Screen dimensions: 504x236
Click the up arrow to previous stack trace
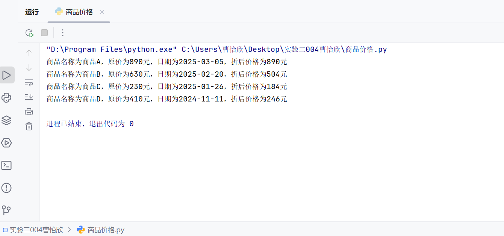pyautogui.click(x=29, y=53)
